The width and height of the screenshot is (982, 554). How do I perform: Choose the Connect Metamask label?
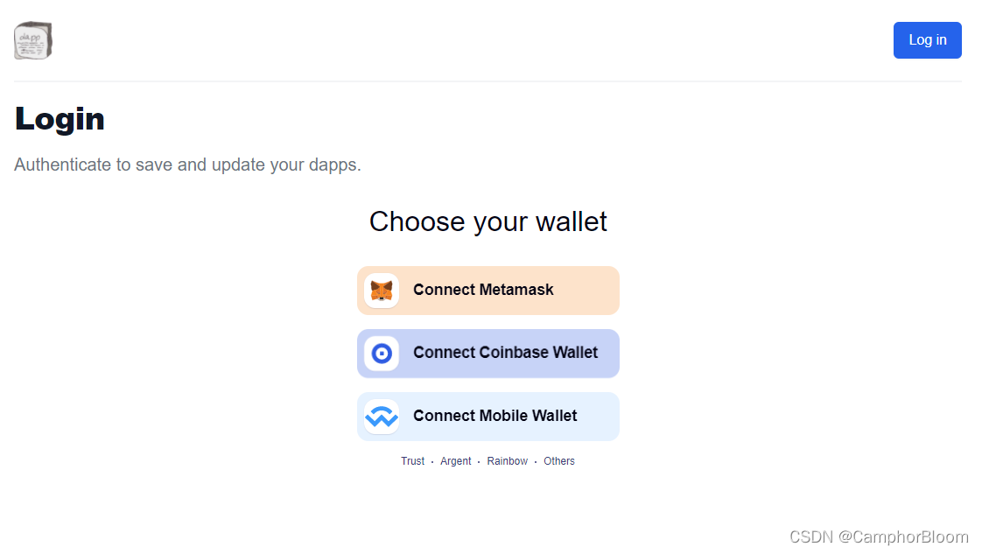(x=483, y=290)
